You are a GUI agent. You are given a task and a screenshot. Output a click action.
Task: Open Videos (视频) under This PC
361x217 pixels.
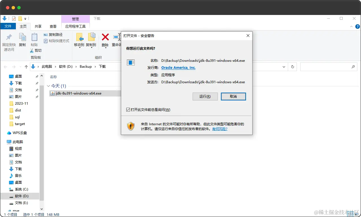[x=18, y=149]
